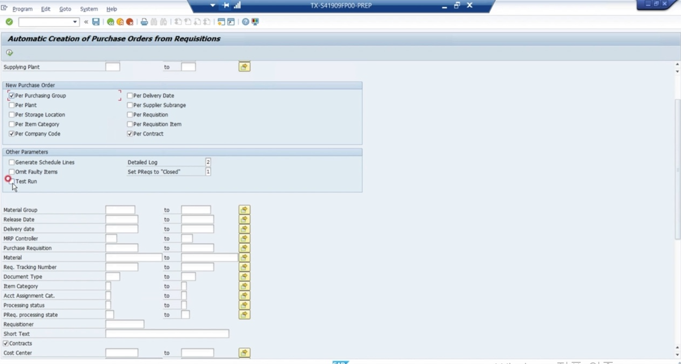Open multiple selection for Purchase Requisition
The height and width of the screenshot is (364, 681).
244,248
